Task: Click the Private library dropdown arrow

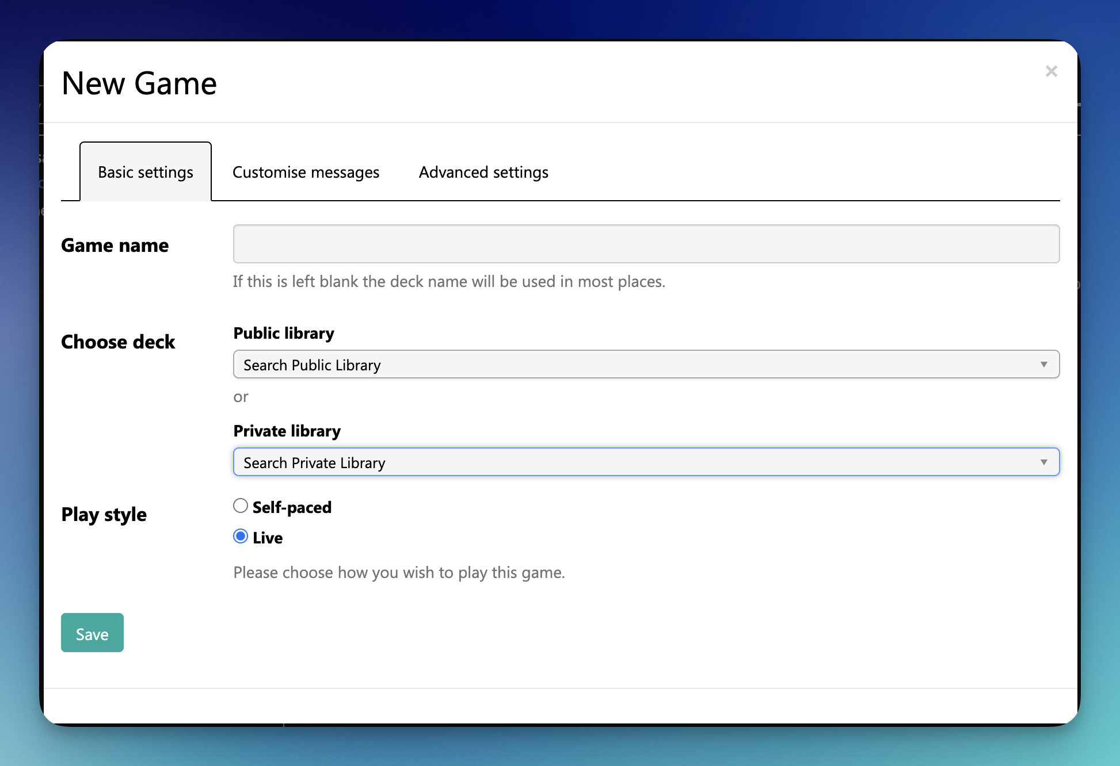Action: click(x=1043, y=462)
